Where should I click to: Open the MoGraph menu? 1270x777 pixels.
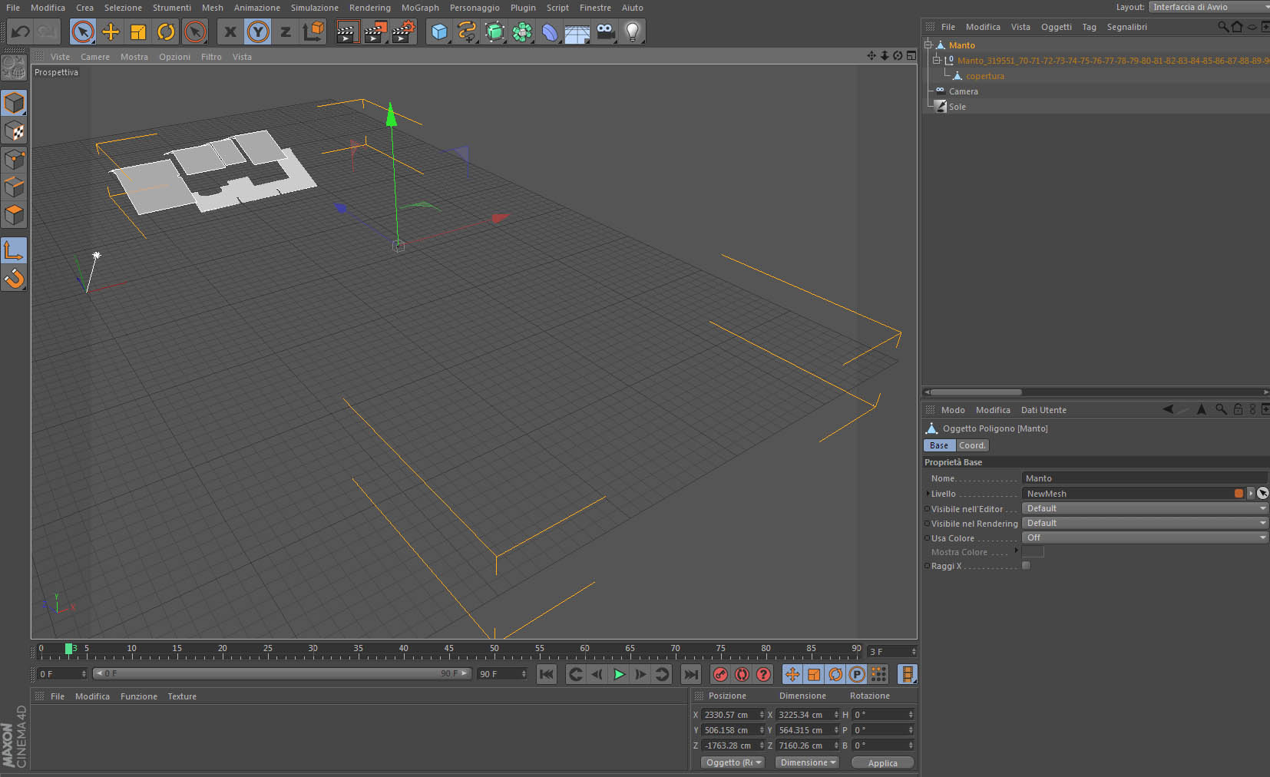click(419, 8)
